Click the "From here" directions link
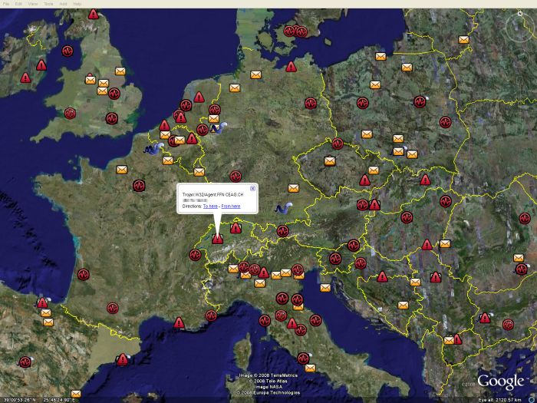 click(x=231, y=206)
